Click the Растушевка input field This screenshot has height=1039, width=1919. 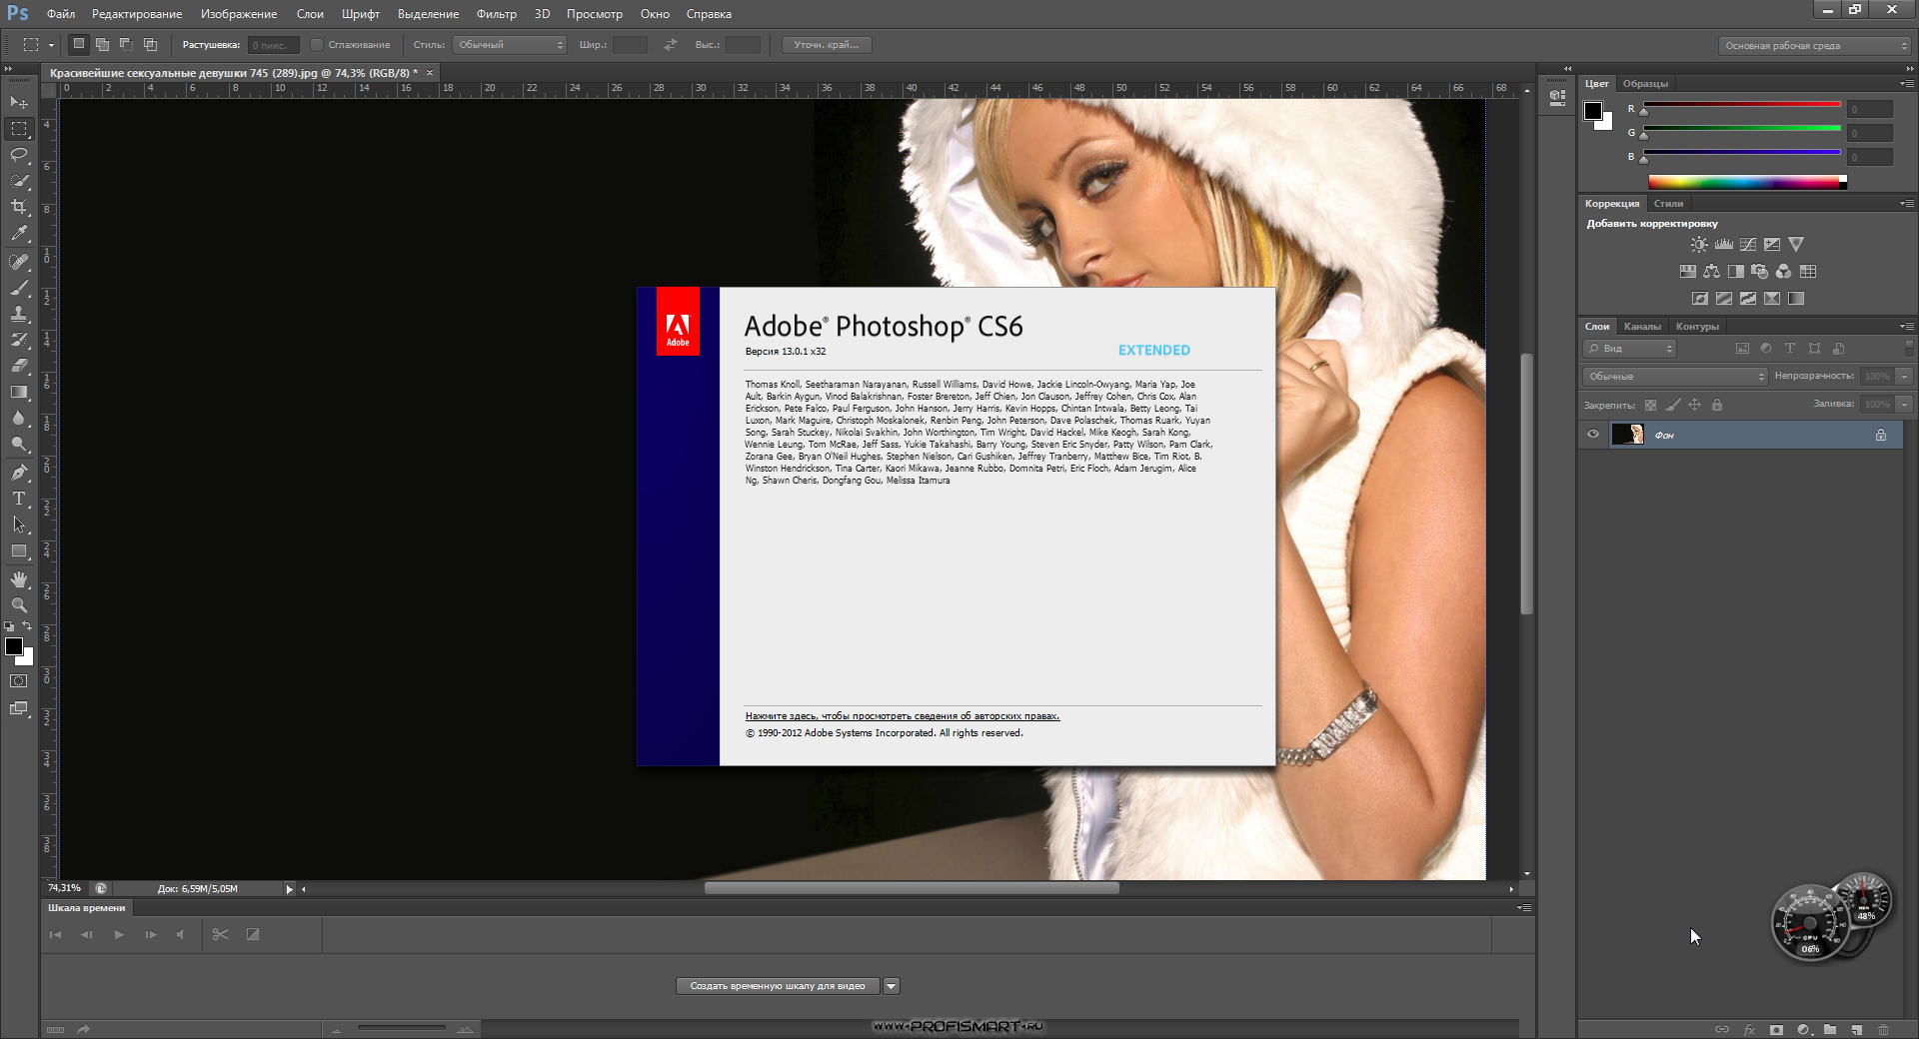click(x=273, y=45)
